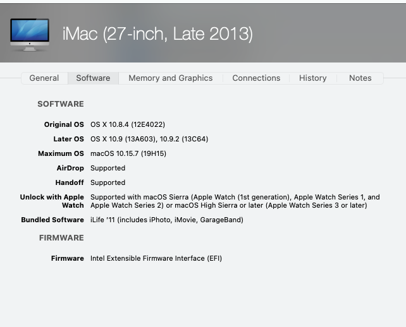Image resolution: width=406 pixels, height=327 pixels.
Task: Click the Supported value beside AirDrop
Action: (x=108, y=168)
